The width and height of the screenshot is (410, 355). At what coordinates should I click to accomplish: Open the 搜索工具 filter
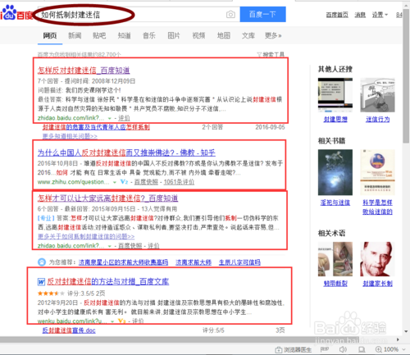(271, 55)
